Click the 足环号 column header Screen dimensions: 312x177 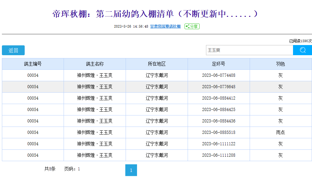pyautogui.click(x=219, y=64)
